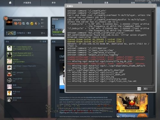Select friend 'Lich King' name text
The image size is (160, 120).
[x=24, y=66]
